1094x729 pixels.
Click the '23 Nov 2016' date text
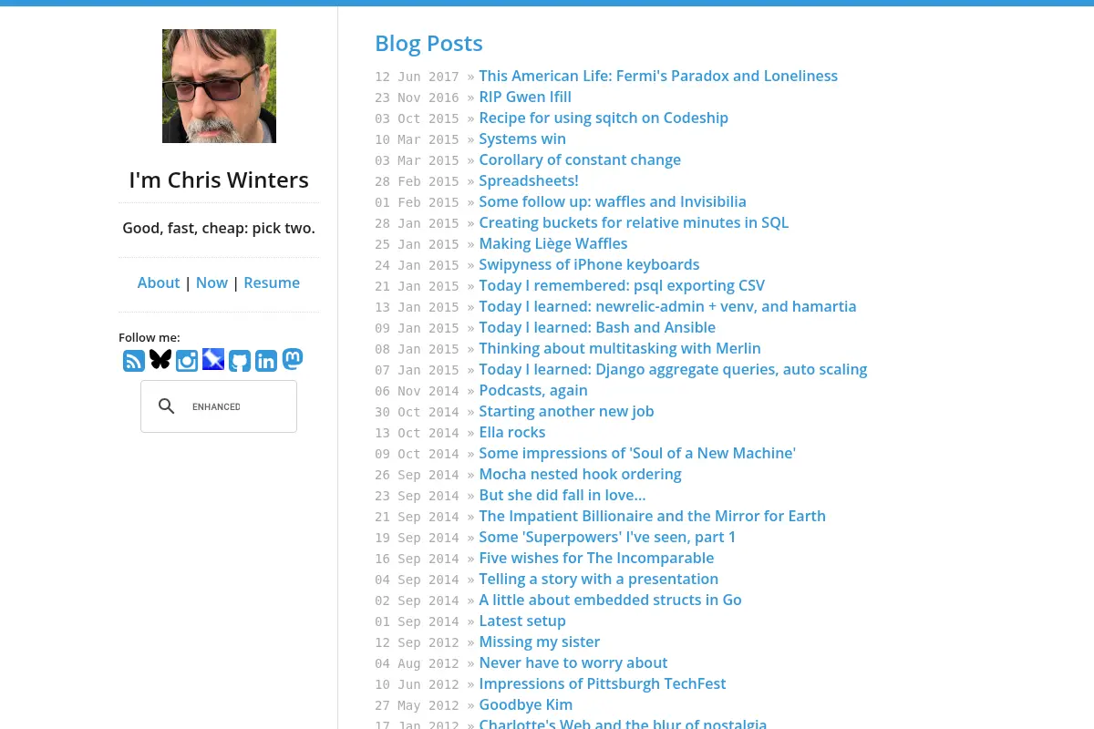coord(417,98)
